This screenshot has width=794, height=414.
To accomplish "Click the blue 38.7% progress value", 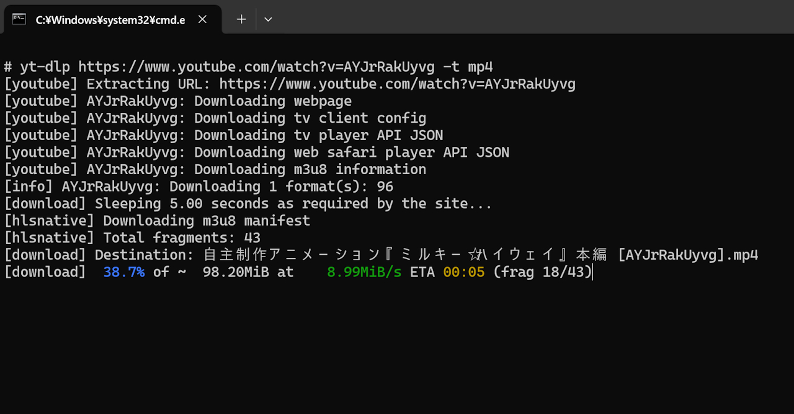I will 123,272.
